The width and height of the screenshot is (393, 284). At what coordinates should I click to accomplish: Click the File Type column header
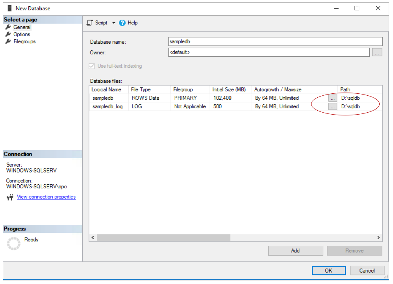coord(149,89)
